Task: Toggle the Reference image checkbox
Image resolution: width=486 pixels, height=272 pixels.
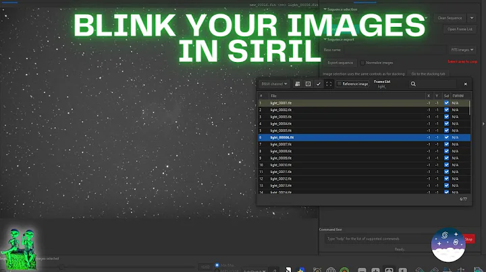Action: click(x=340, y=83)
